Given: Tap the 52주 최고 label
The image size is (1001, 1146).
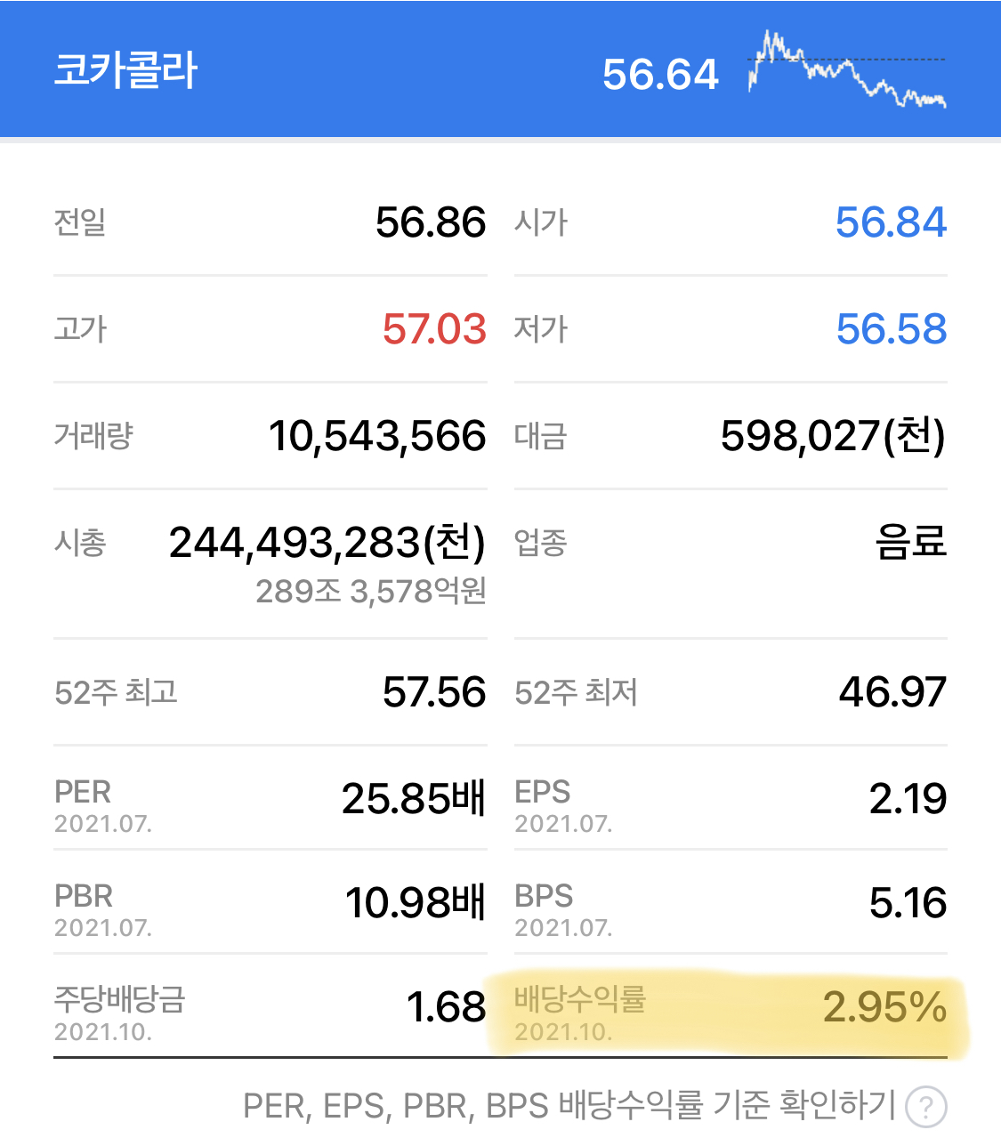Looking at the screenshot, I should pyautogui.click(x=116, y=692).
